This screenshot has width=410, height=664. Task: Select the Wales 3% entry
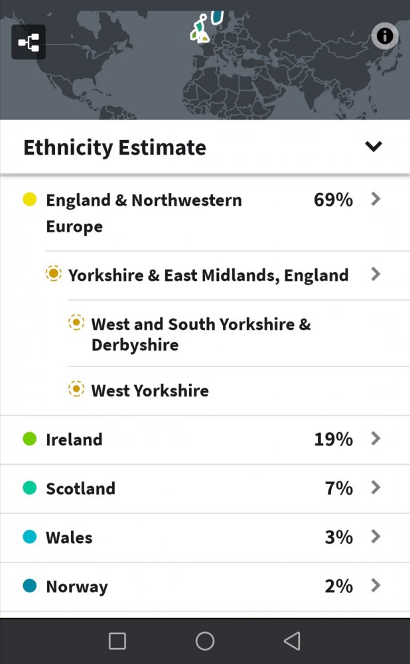point(205,537)
